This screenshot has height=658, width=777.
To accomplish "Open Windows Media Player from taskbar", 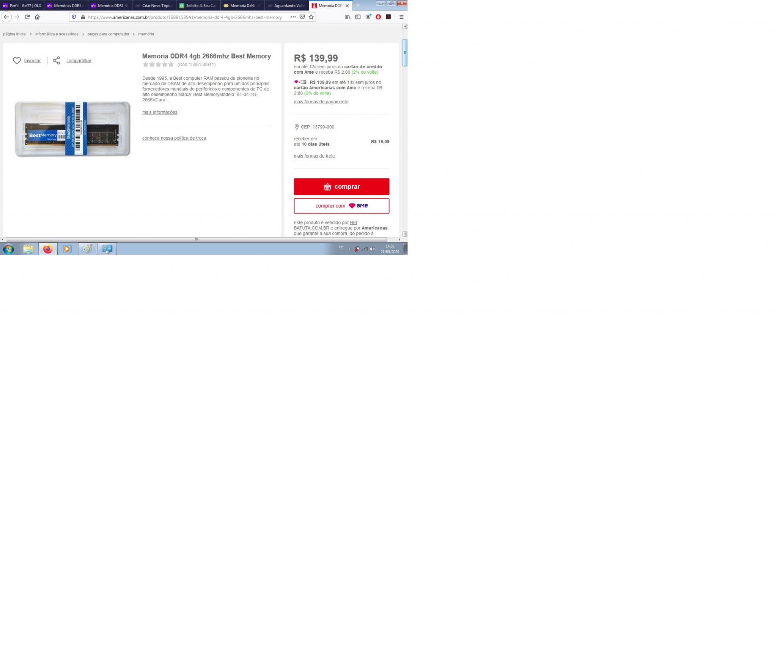I will click(68, 249).
